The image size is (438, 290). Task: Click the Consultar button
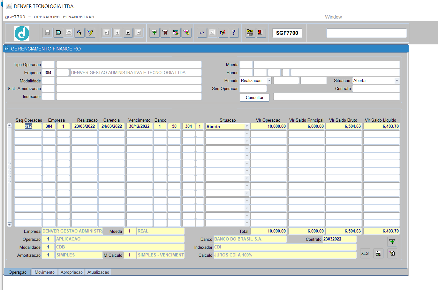coord(254,97)
